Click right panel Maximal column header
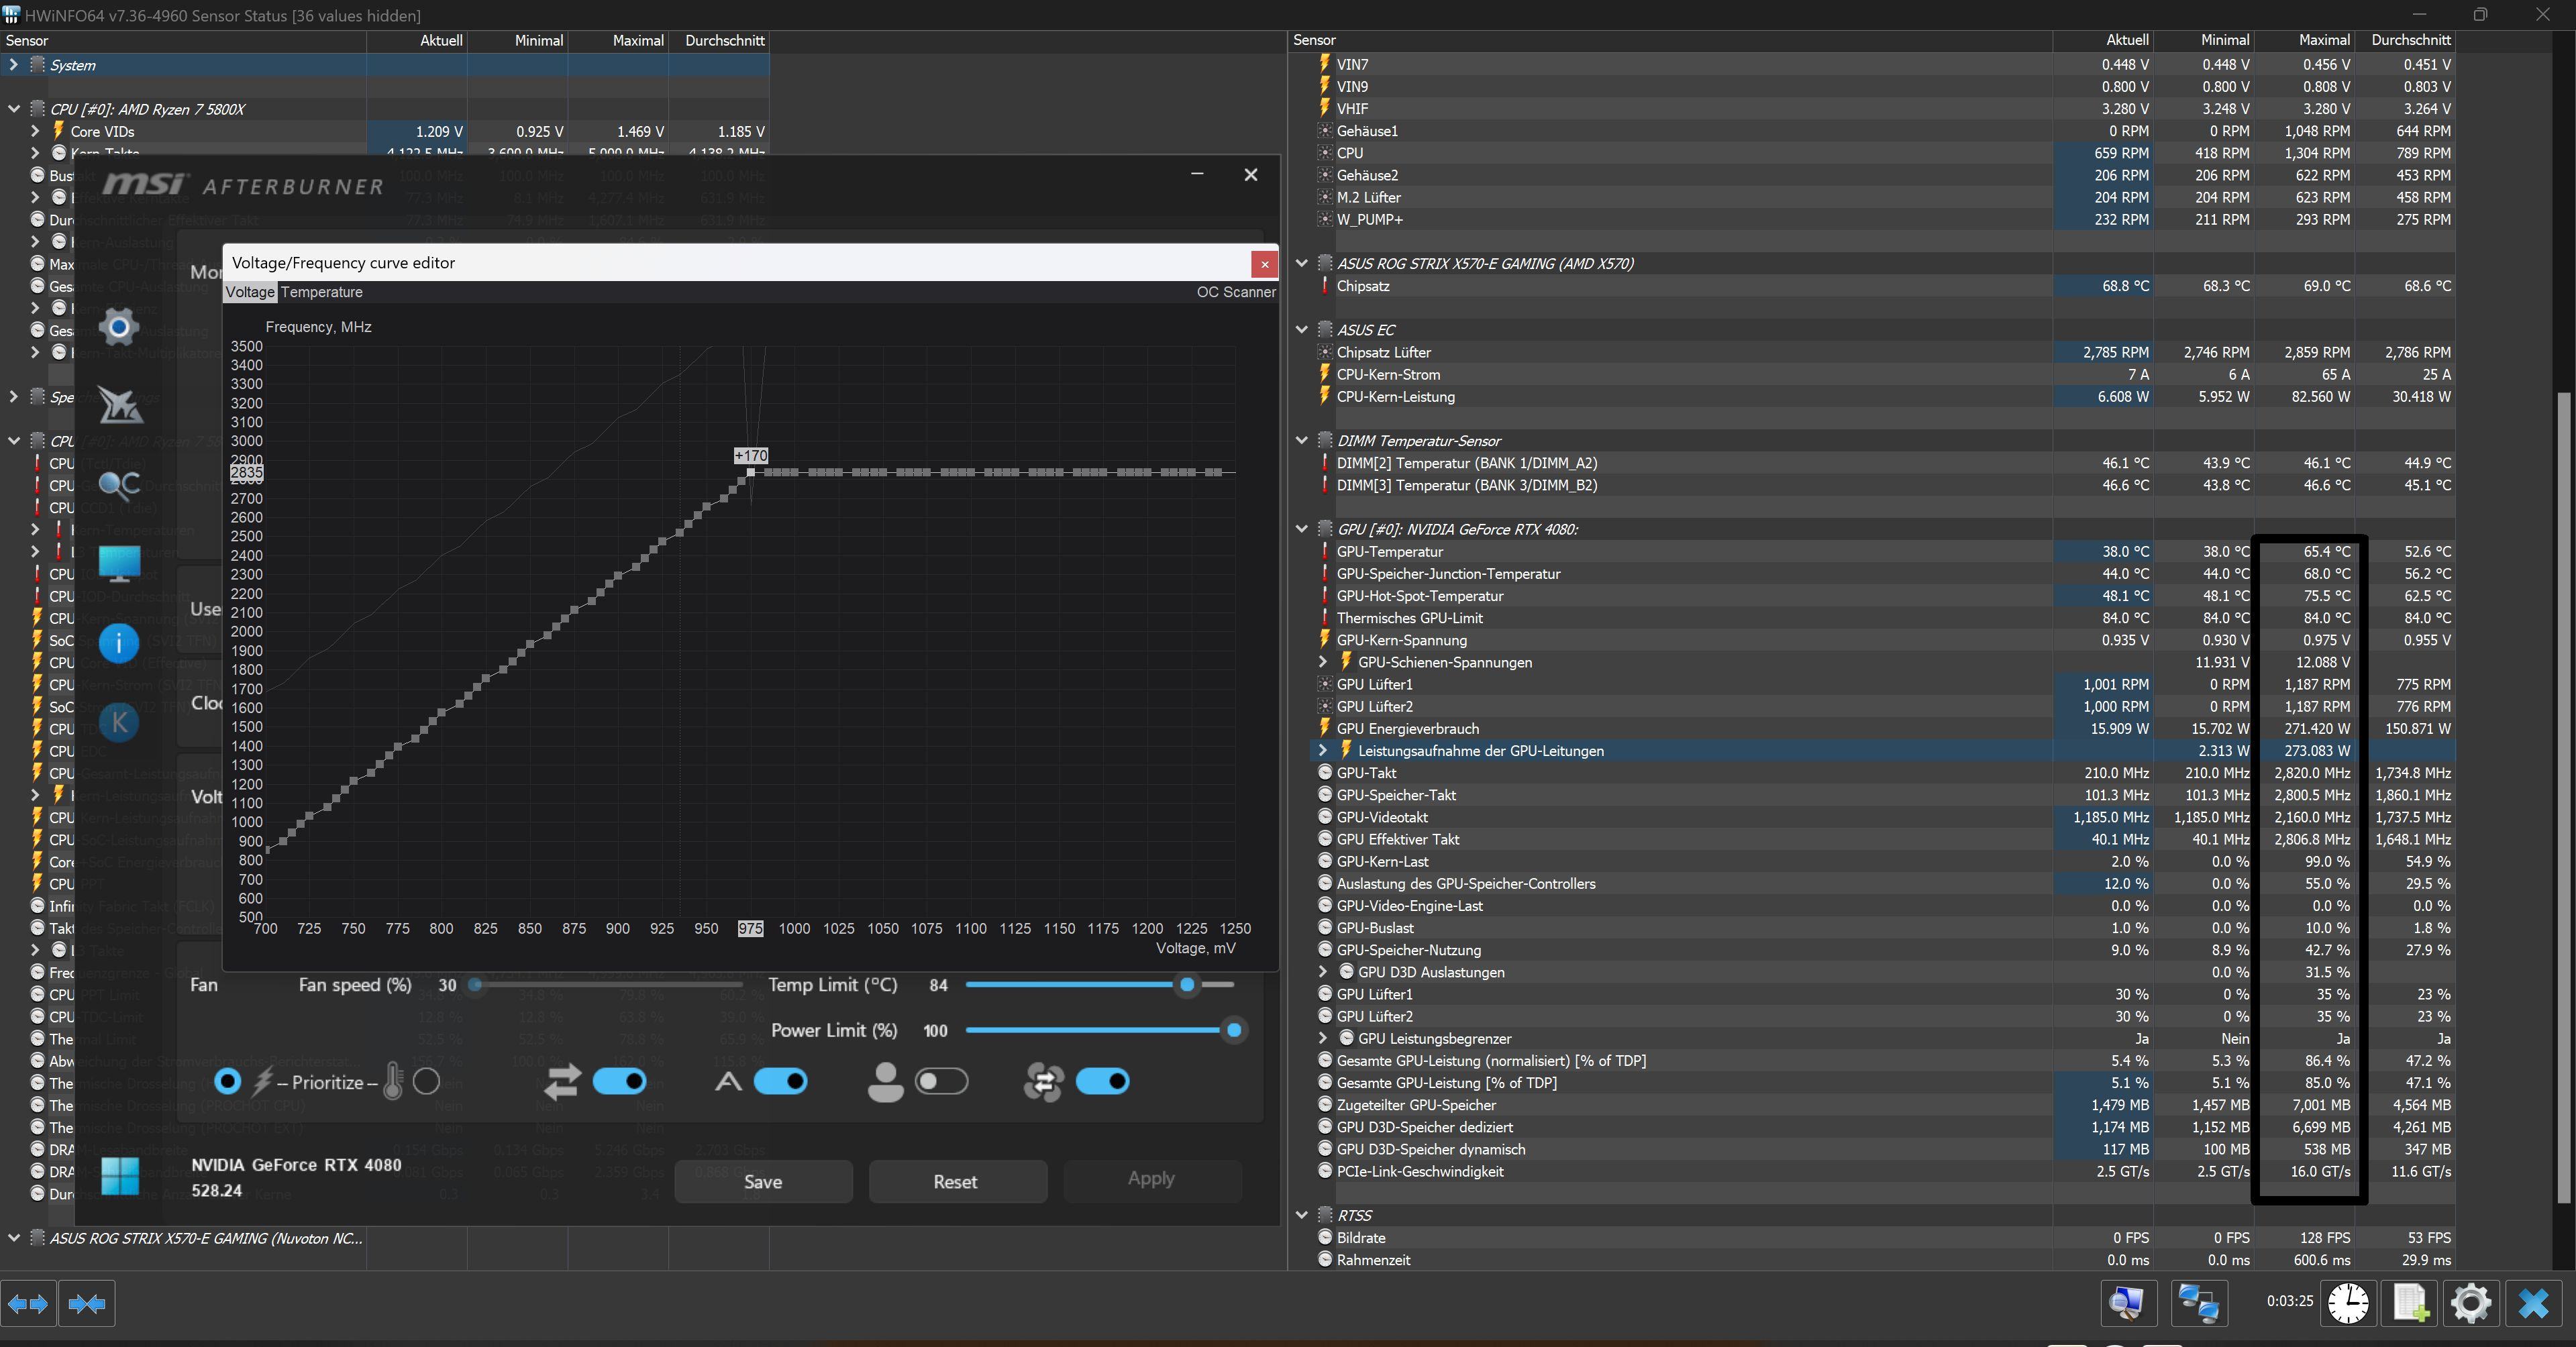The width and height of the screenshot is (2576, 1347). [2306, 40]
